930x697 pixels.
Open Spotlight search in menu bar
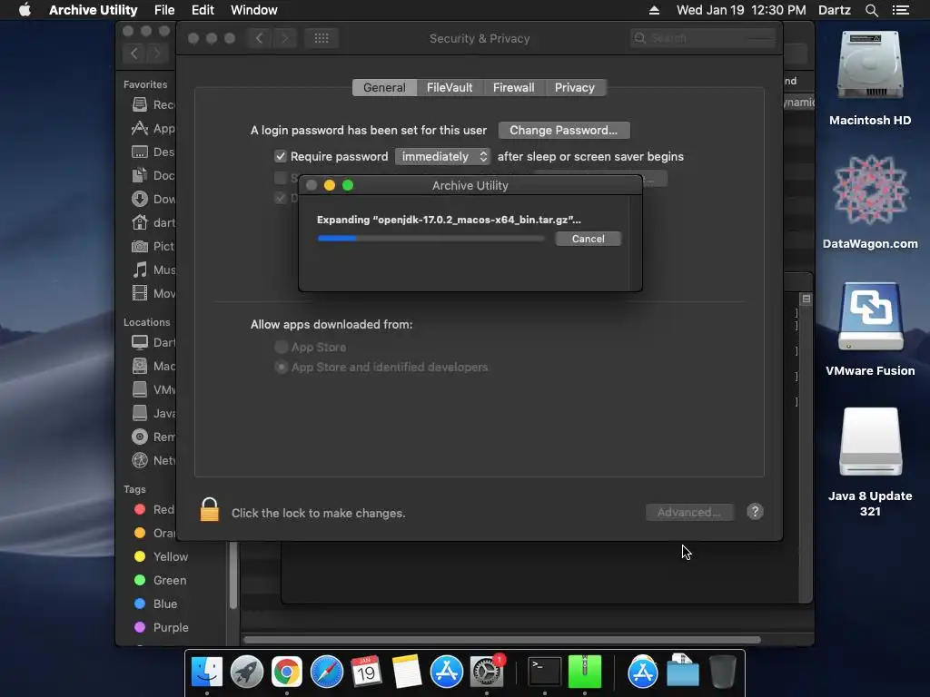[871, 10]
